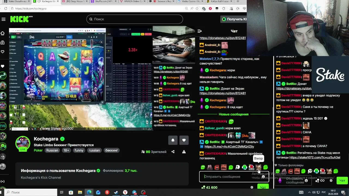This screenshot has width=349, height=196.
Task: Switch to Shuffle.com browser tab
Action: (104, 1)
